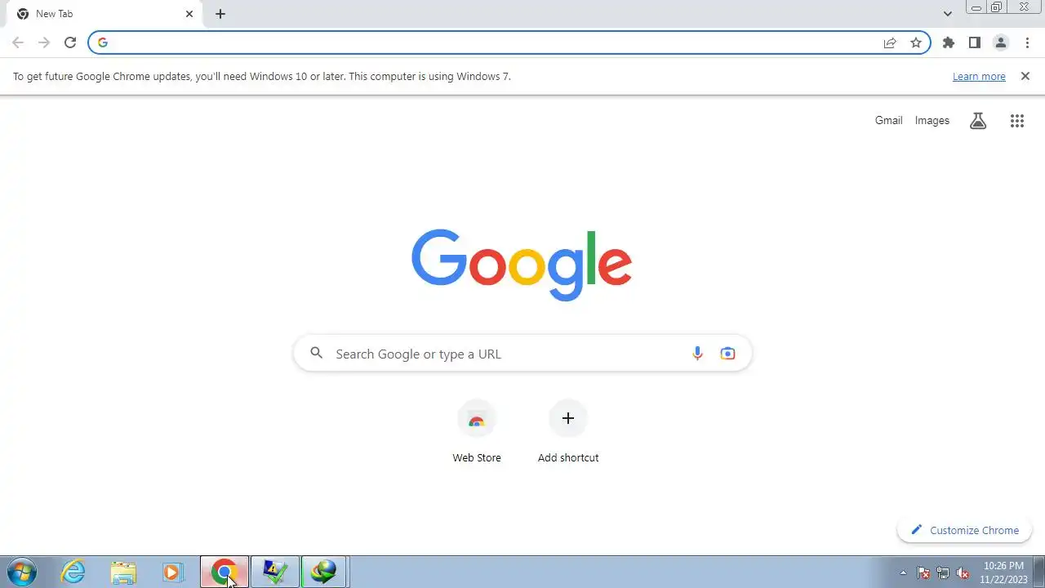Image resolution: width=1045 pixels, height=588 pixels.
Task: Open the tab search dropdown arrow
Action: point(948,14)
